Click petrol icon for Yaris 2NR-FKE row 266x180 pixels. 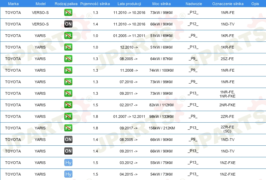[x=68, y=105]
